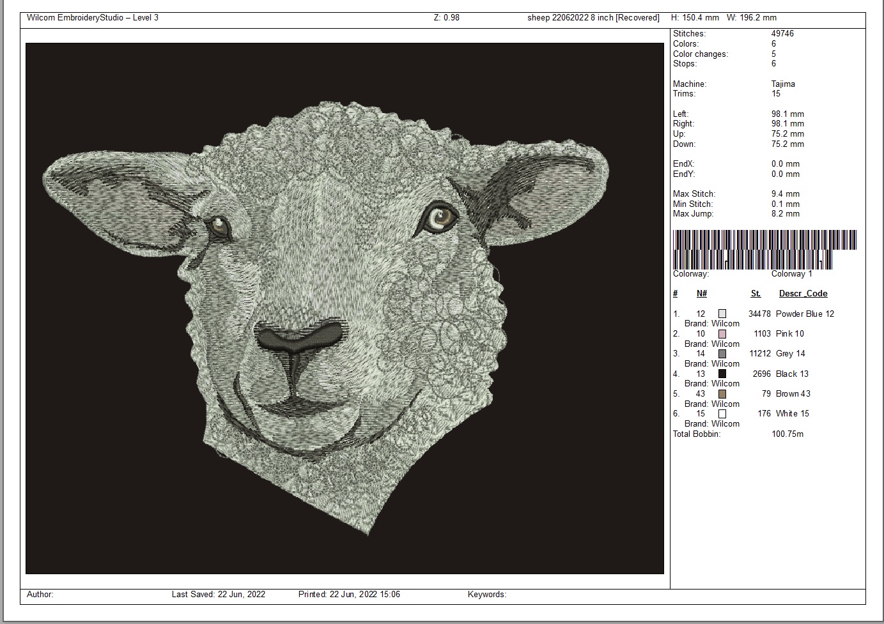Viewport: 884px width, 624px height.
Task: Click the White 15 thread swatch
Action: tap(722, 414)
